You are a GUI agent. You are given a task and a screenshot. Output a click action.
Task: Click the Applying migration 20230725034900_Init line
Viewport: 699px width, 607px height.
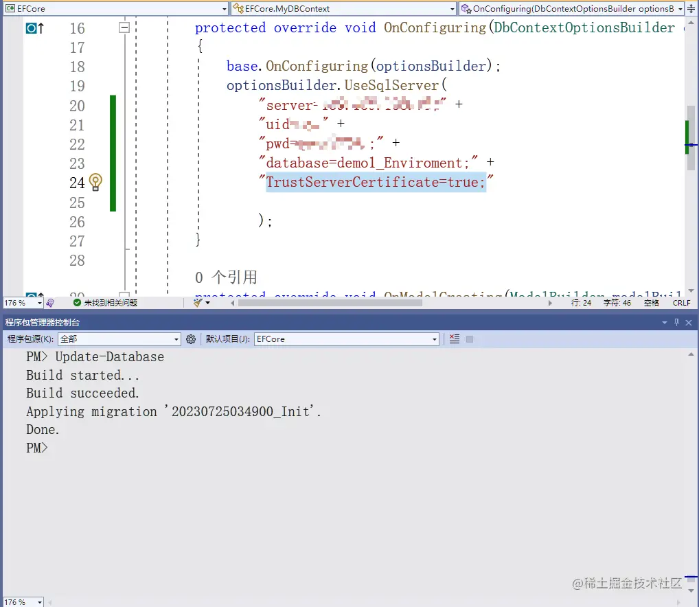(x=174, y=411)
